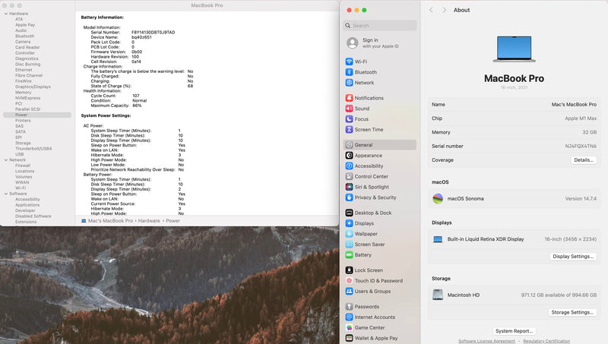Click the Name value Mac's MacBook Pro

(x=574, y=105)
